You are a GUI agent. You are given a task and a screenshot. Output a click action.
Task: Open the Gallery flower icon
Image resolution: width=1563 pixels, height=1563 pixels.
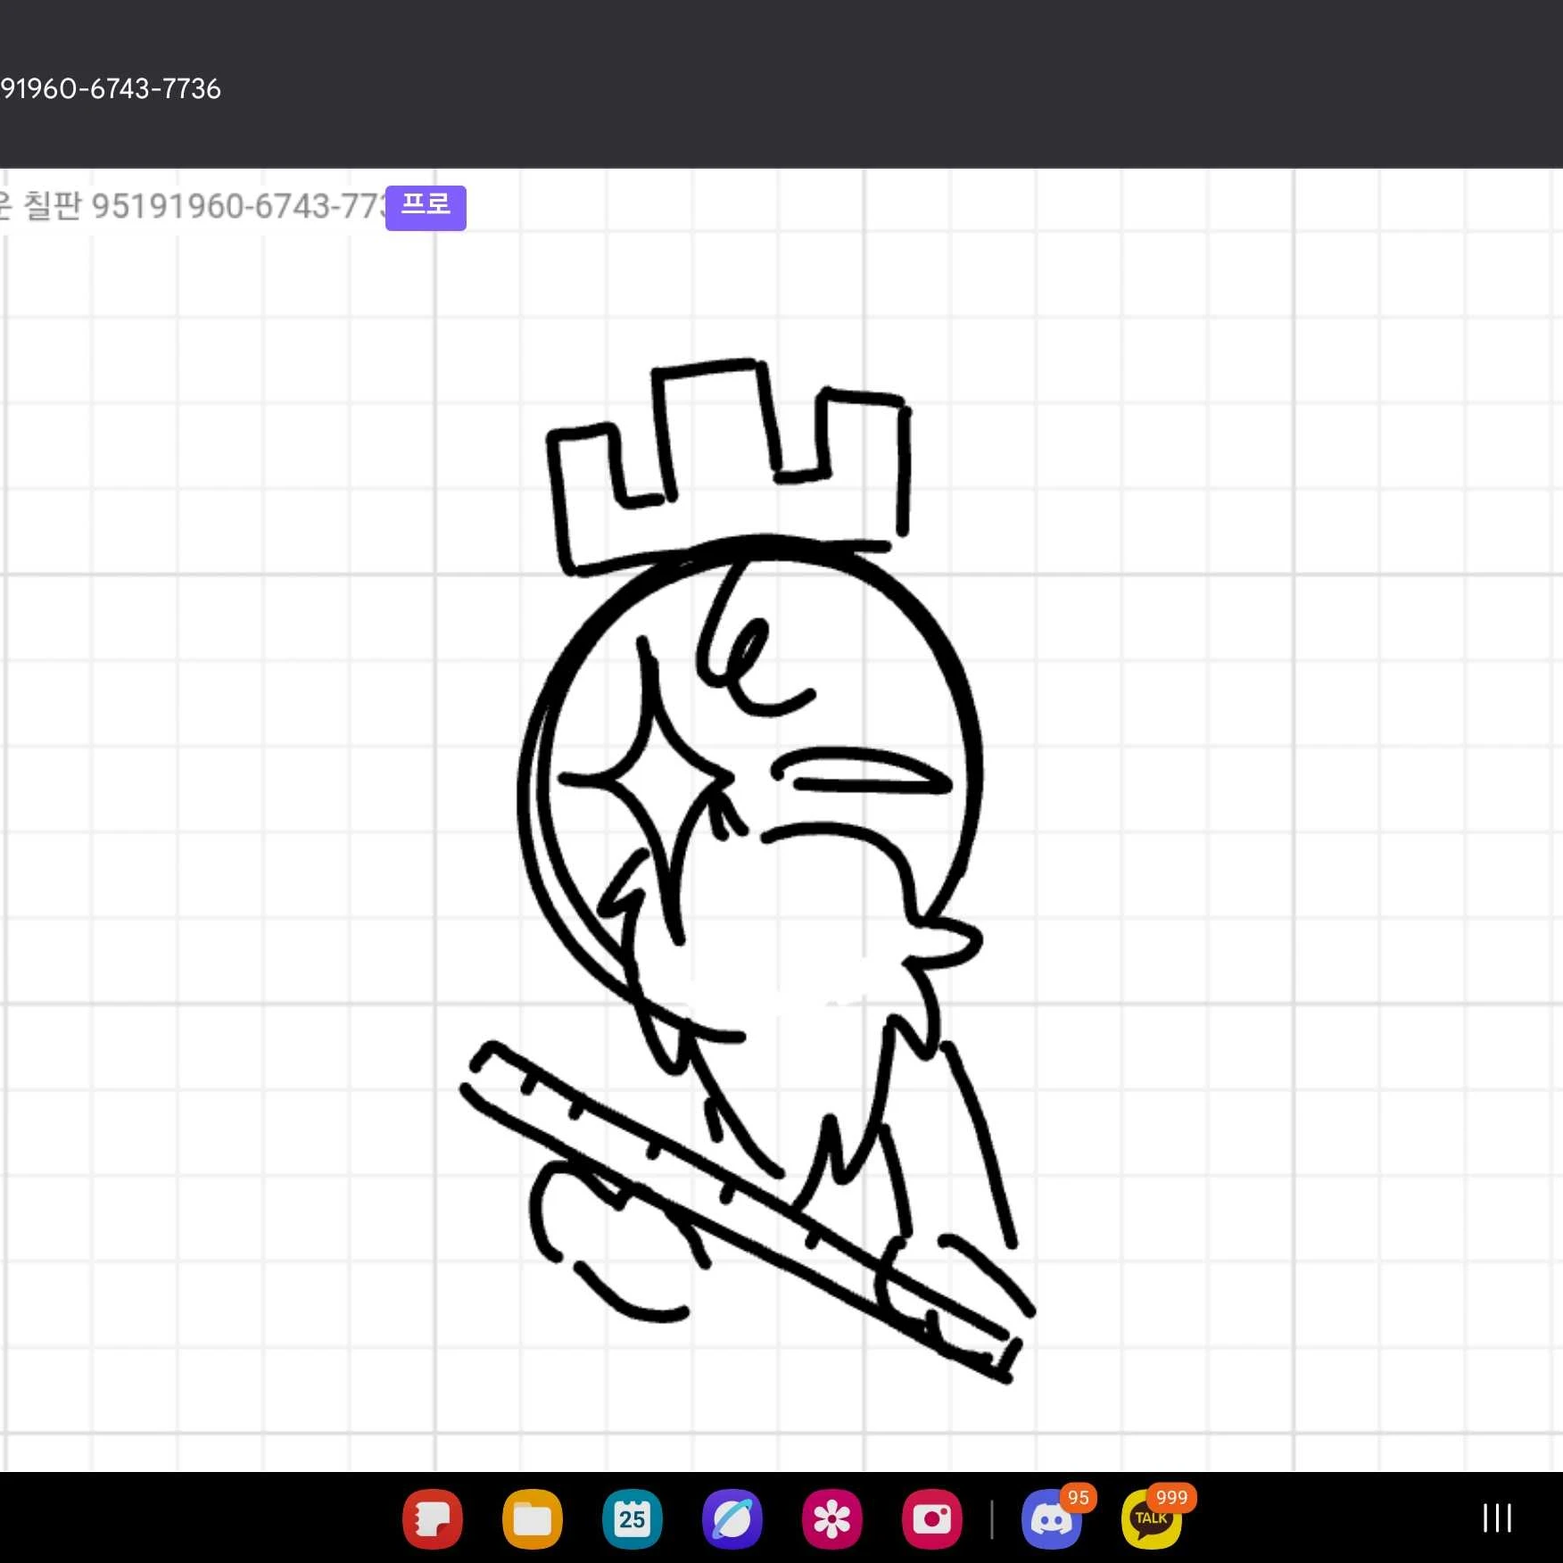tap(832, 1519)
